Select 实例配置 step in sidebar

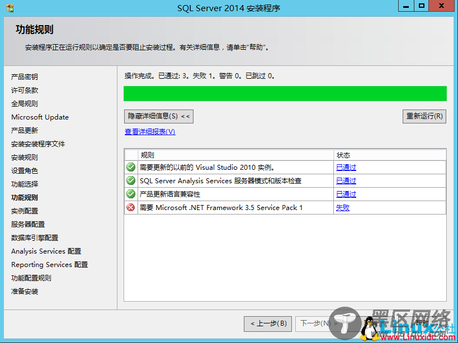click(x=25, y=211)
